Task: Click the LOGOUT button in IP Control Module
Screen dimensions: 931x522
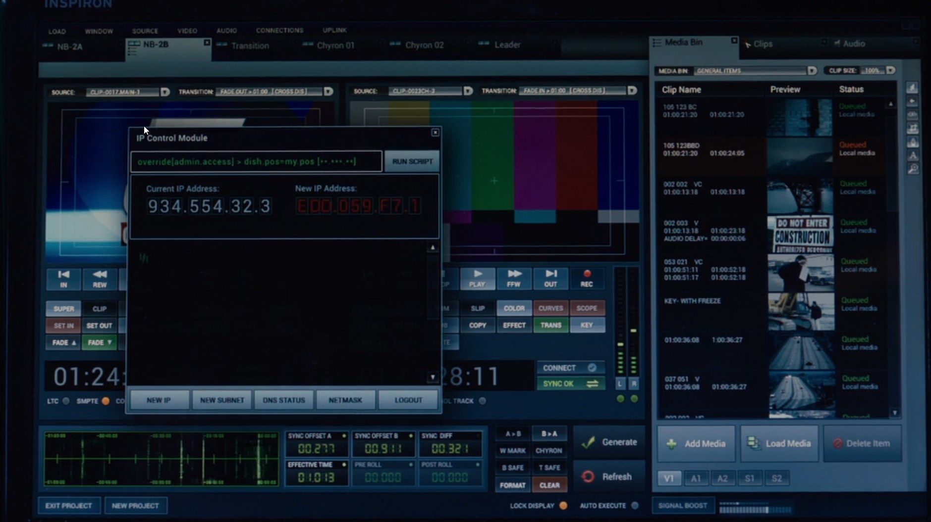Action: [408, 400]
